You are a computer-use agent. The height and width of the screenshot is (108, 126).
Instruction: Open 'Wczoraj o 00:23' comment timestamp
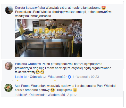point(88,77)
